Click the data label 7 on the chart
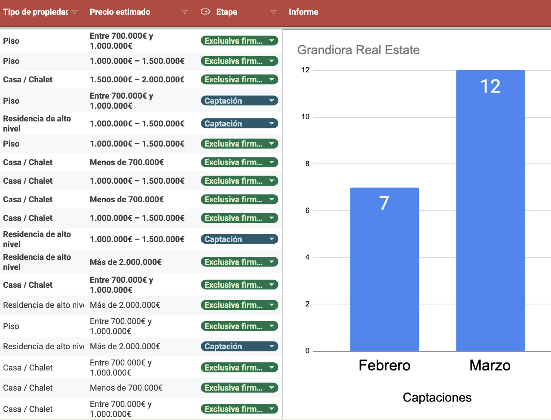Viewport: 551px width, 420px height. point(384,203)
